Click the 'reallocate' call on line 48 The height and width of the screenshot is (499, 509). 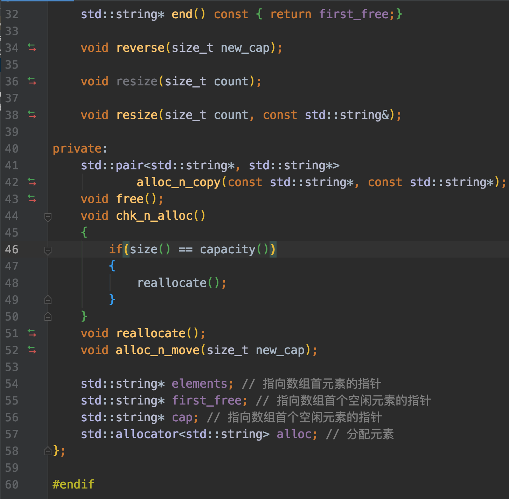click(172, 283)
